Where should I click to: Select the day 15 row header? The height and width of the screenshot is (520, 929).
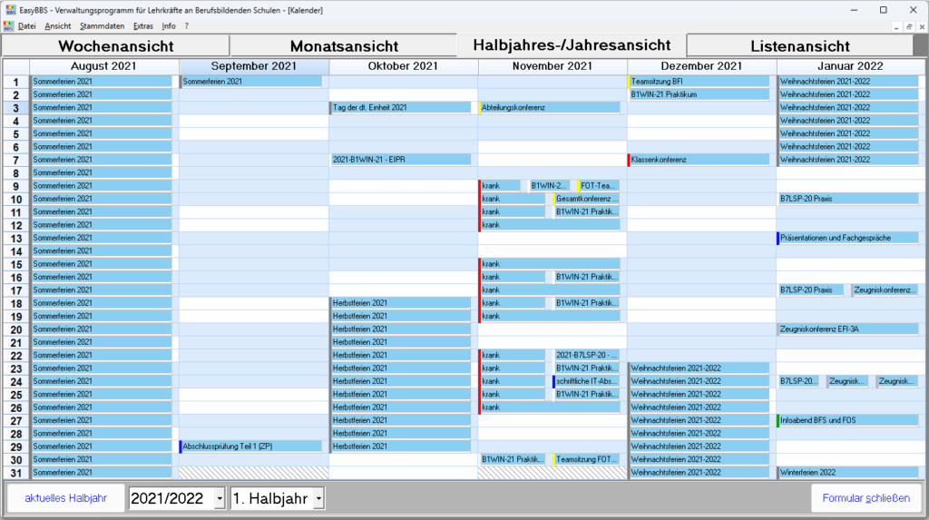16,264
